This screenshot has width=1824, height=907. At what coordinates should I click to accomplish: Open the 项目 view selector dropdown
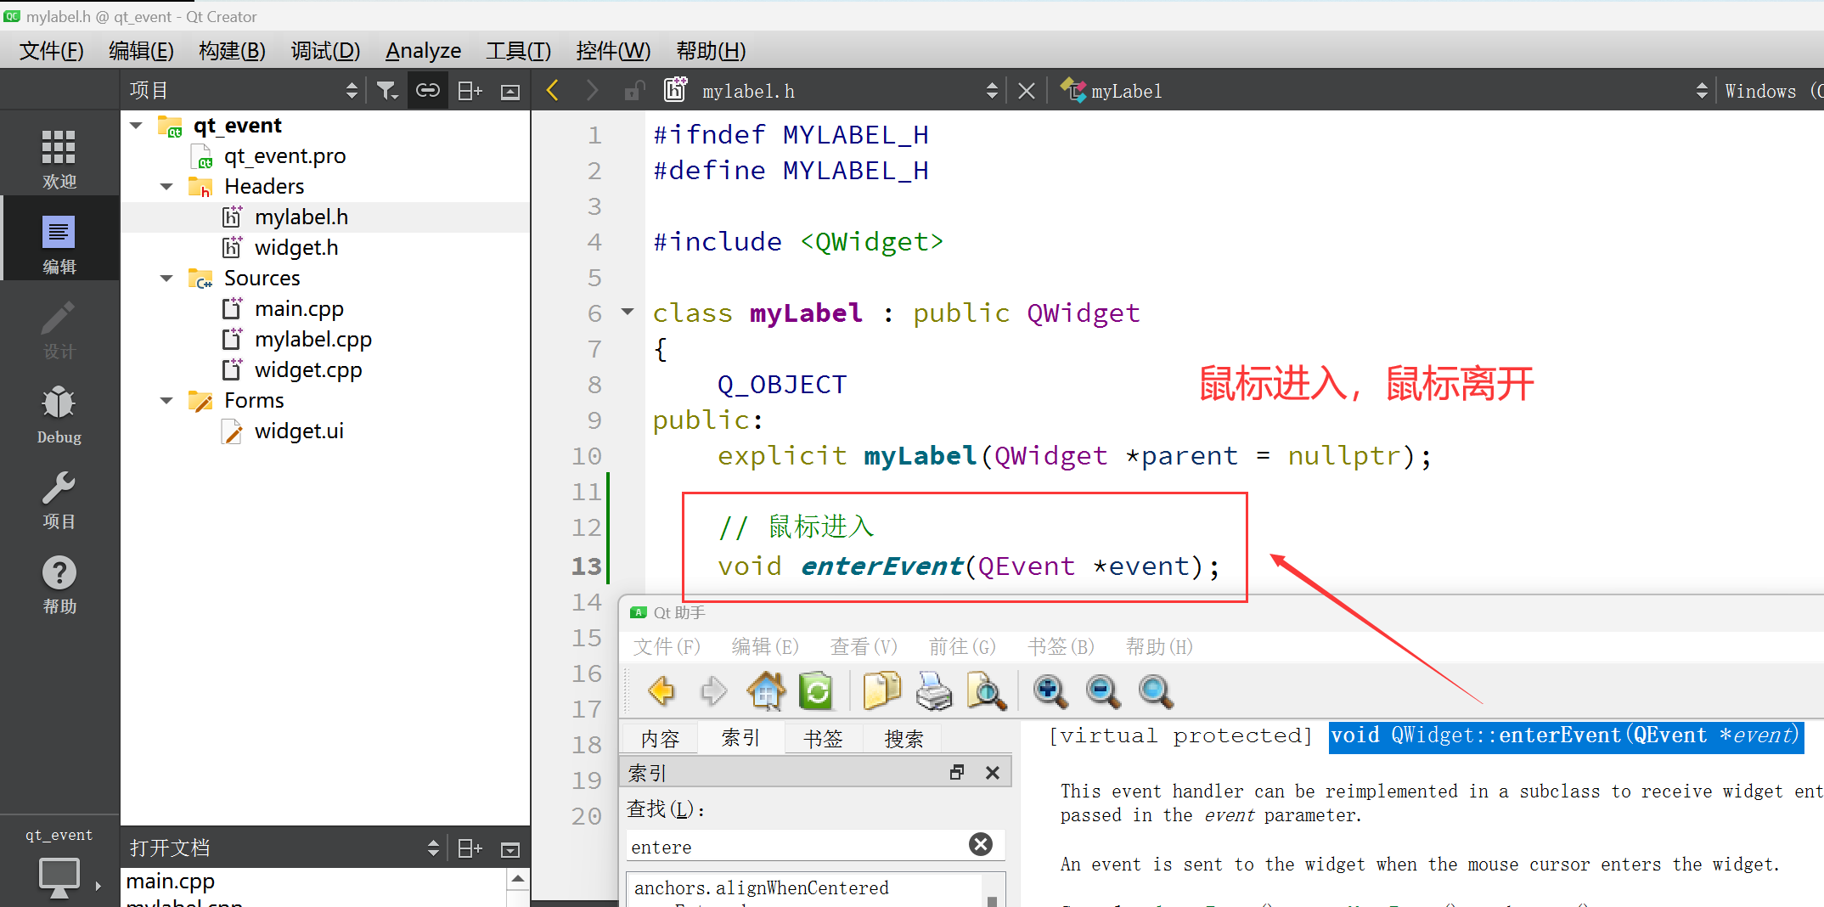tap(352, 91)
